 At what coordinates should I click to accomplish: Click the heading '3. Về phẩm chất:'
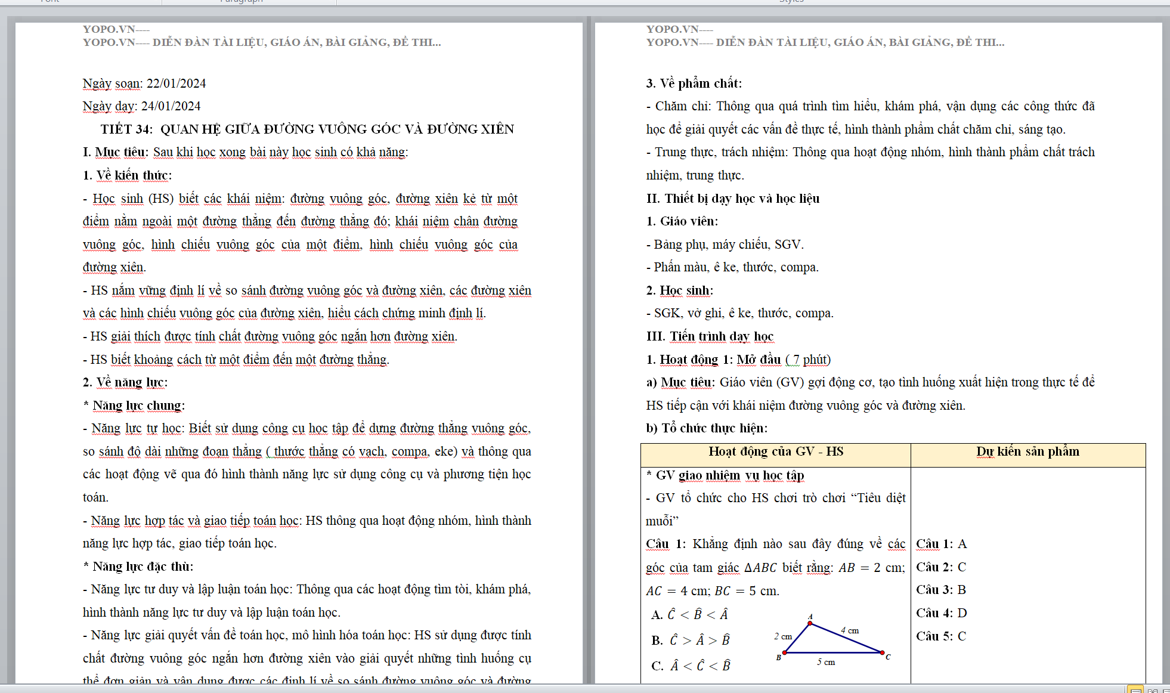pos(694,83)
